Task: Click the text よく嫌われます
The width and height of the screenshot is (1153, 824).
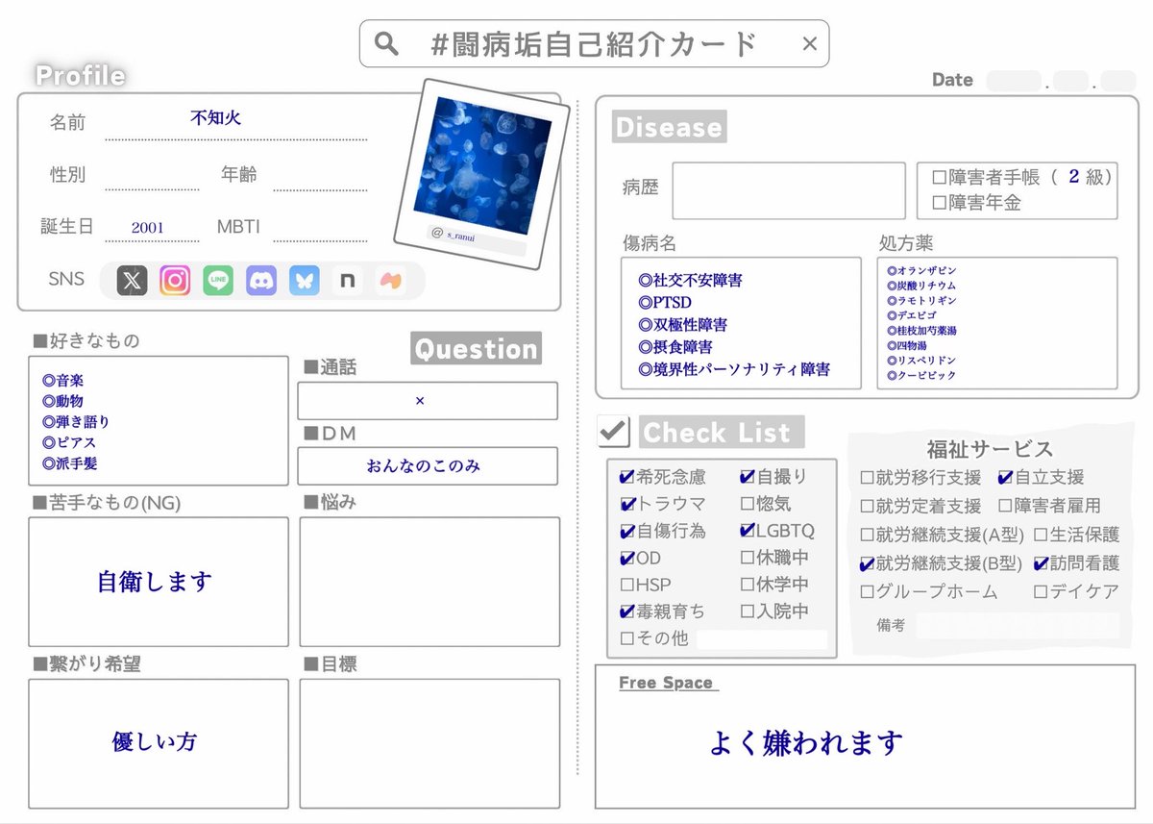Action: tap(806, 742)
